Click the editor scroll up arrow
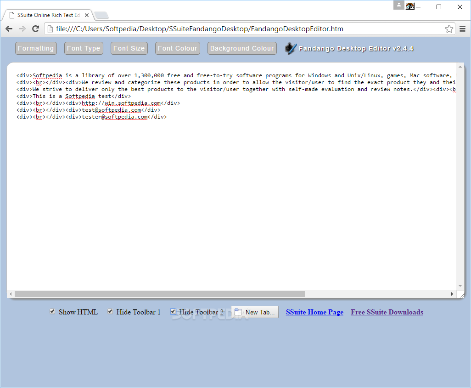 [x=460, y=67]
